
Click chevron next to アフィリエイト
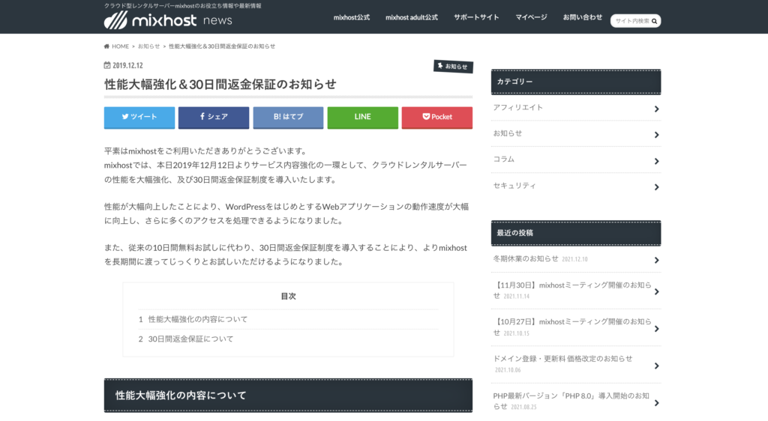click(656, 109)
